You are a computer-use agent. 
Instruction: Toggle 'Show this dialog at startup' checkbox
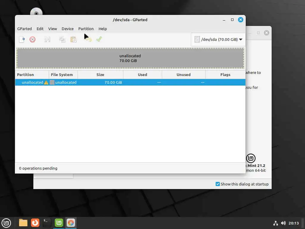218,184
